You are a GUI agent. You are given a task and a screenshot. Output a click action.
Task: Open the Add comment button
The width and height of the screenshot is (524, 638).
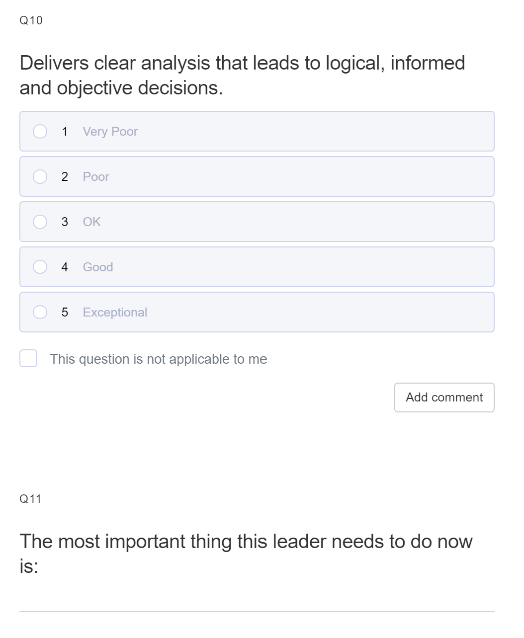pyautogui.click(x=444, y=398)
